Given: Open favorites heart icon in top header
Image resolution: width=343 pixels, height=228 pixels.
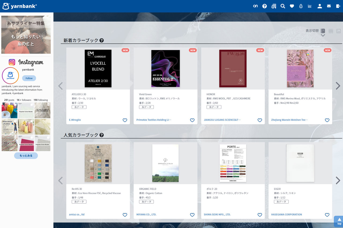Looking at the screenshot, I should tap(292, 6).
